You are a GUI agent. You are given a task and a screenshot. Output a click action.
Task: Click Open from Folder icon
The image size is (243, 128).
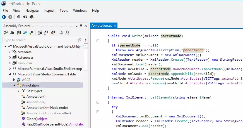point(12,33)
